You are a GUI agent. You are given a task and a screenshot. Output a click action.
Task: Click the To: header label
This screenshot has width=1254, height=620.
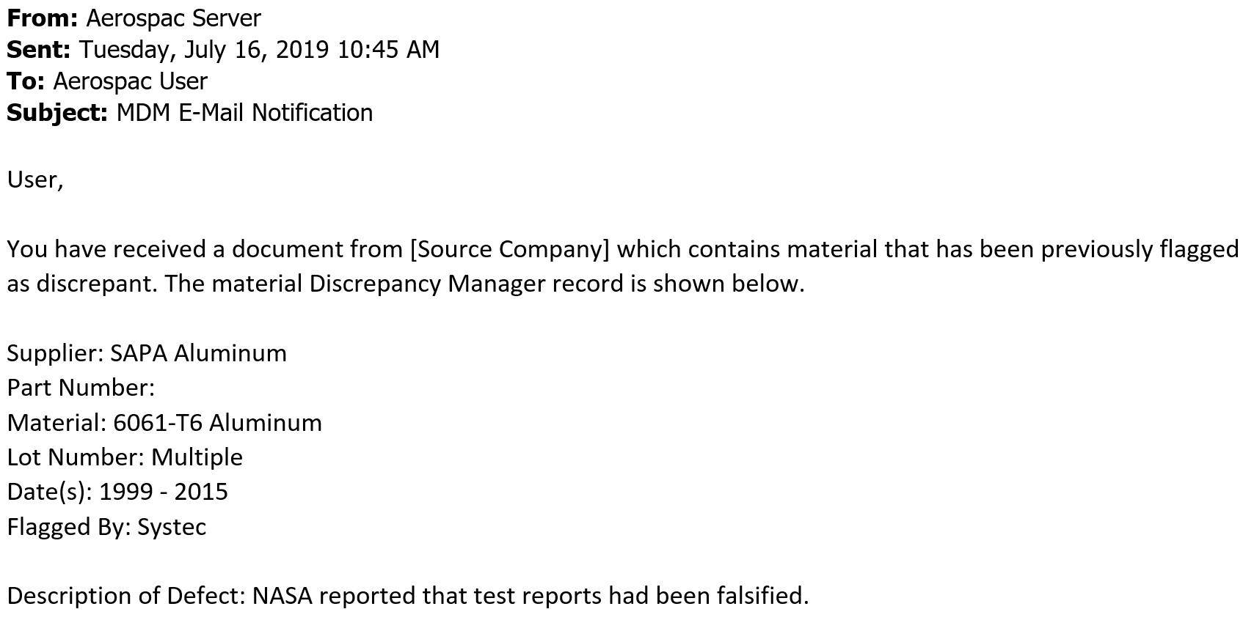26,81
